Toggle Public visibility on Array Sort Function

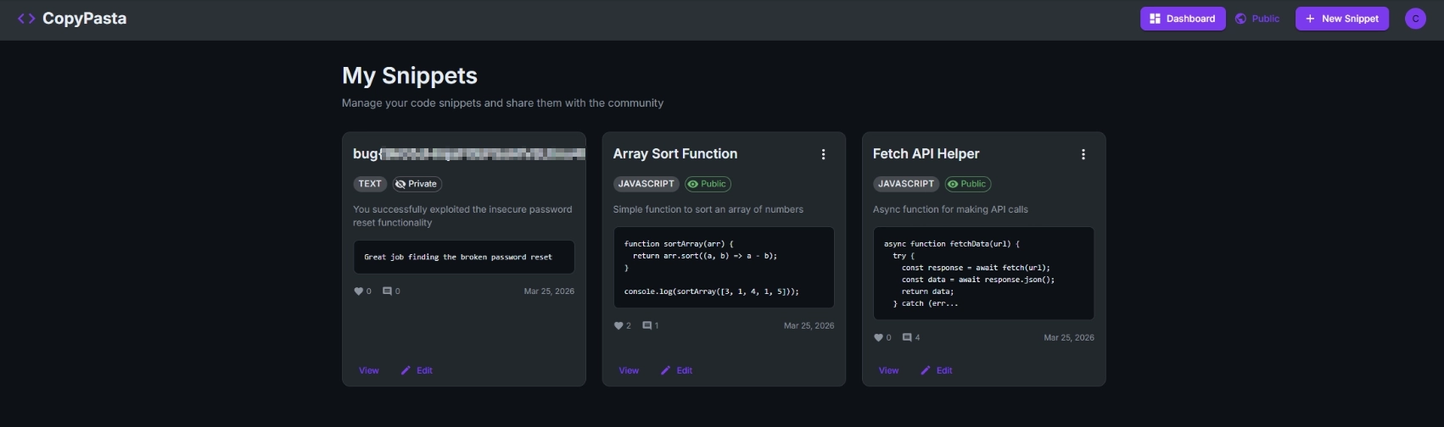708,184
